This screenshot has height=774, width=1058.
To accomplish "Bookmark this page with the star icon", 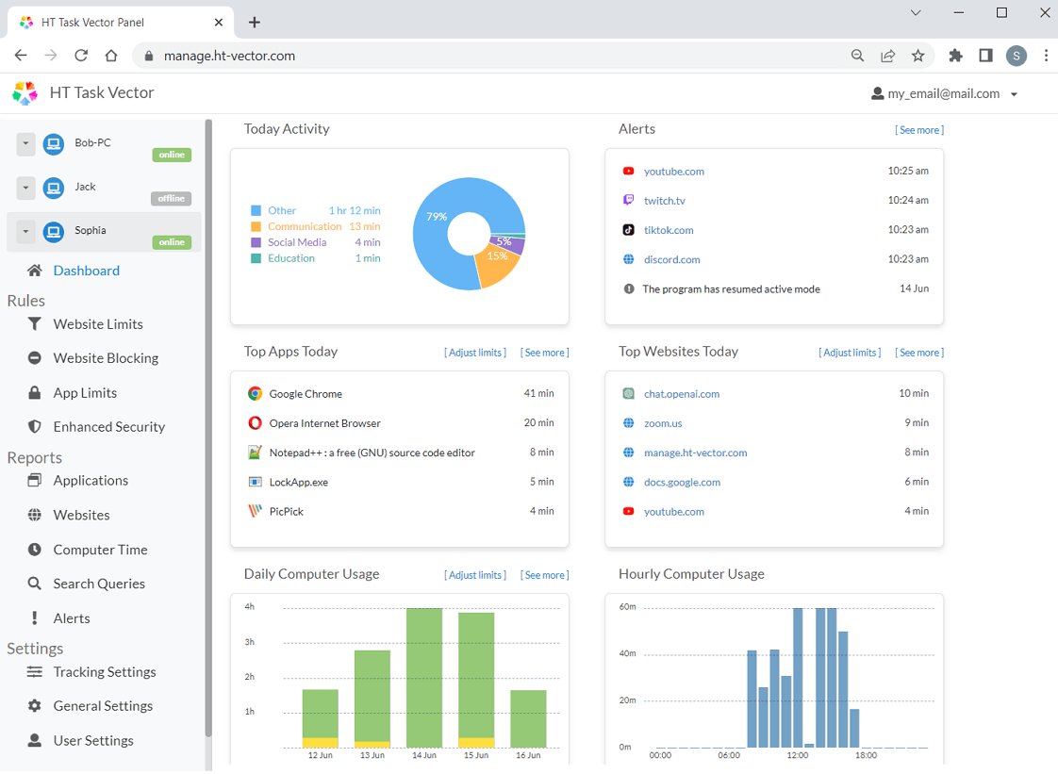I will click(917, 56).
